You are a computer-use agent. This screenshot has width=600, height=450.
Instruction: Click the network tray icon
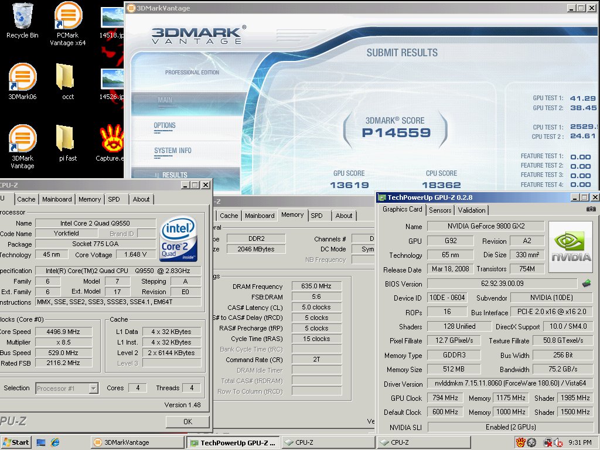[548, 443]
